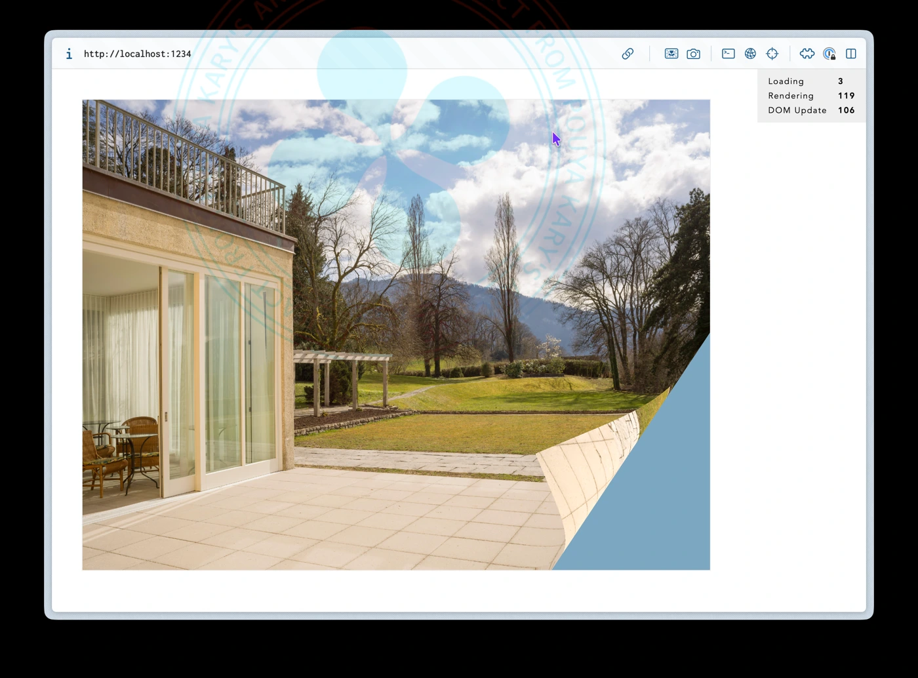918x678 pixels.
Task: Click the site info icon beside the URL
Action: point(69,54)
